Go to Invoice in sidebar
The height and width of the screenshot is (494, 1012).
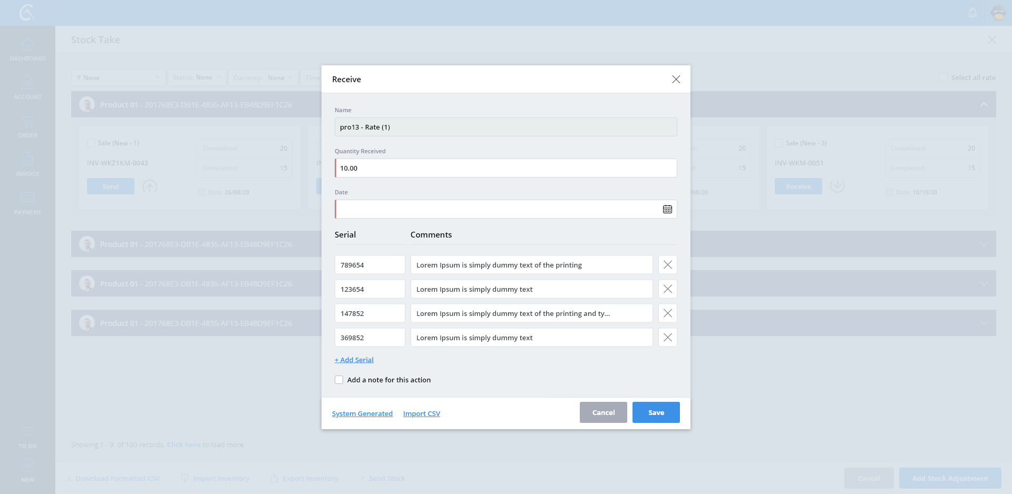point(27,164)
